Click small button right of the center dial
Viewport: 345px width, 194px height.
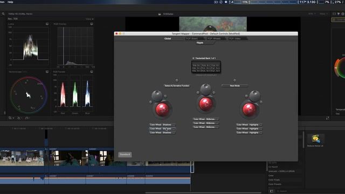coord(213,93)
